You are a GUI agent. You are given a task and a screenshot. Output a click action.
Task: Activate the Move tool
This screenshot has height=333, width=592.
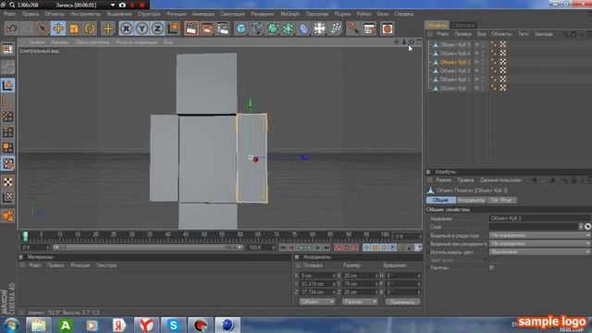(x=58, y=29)
